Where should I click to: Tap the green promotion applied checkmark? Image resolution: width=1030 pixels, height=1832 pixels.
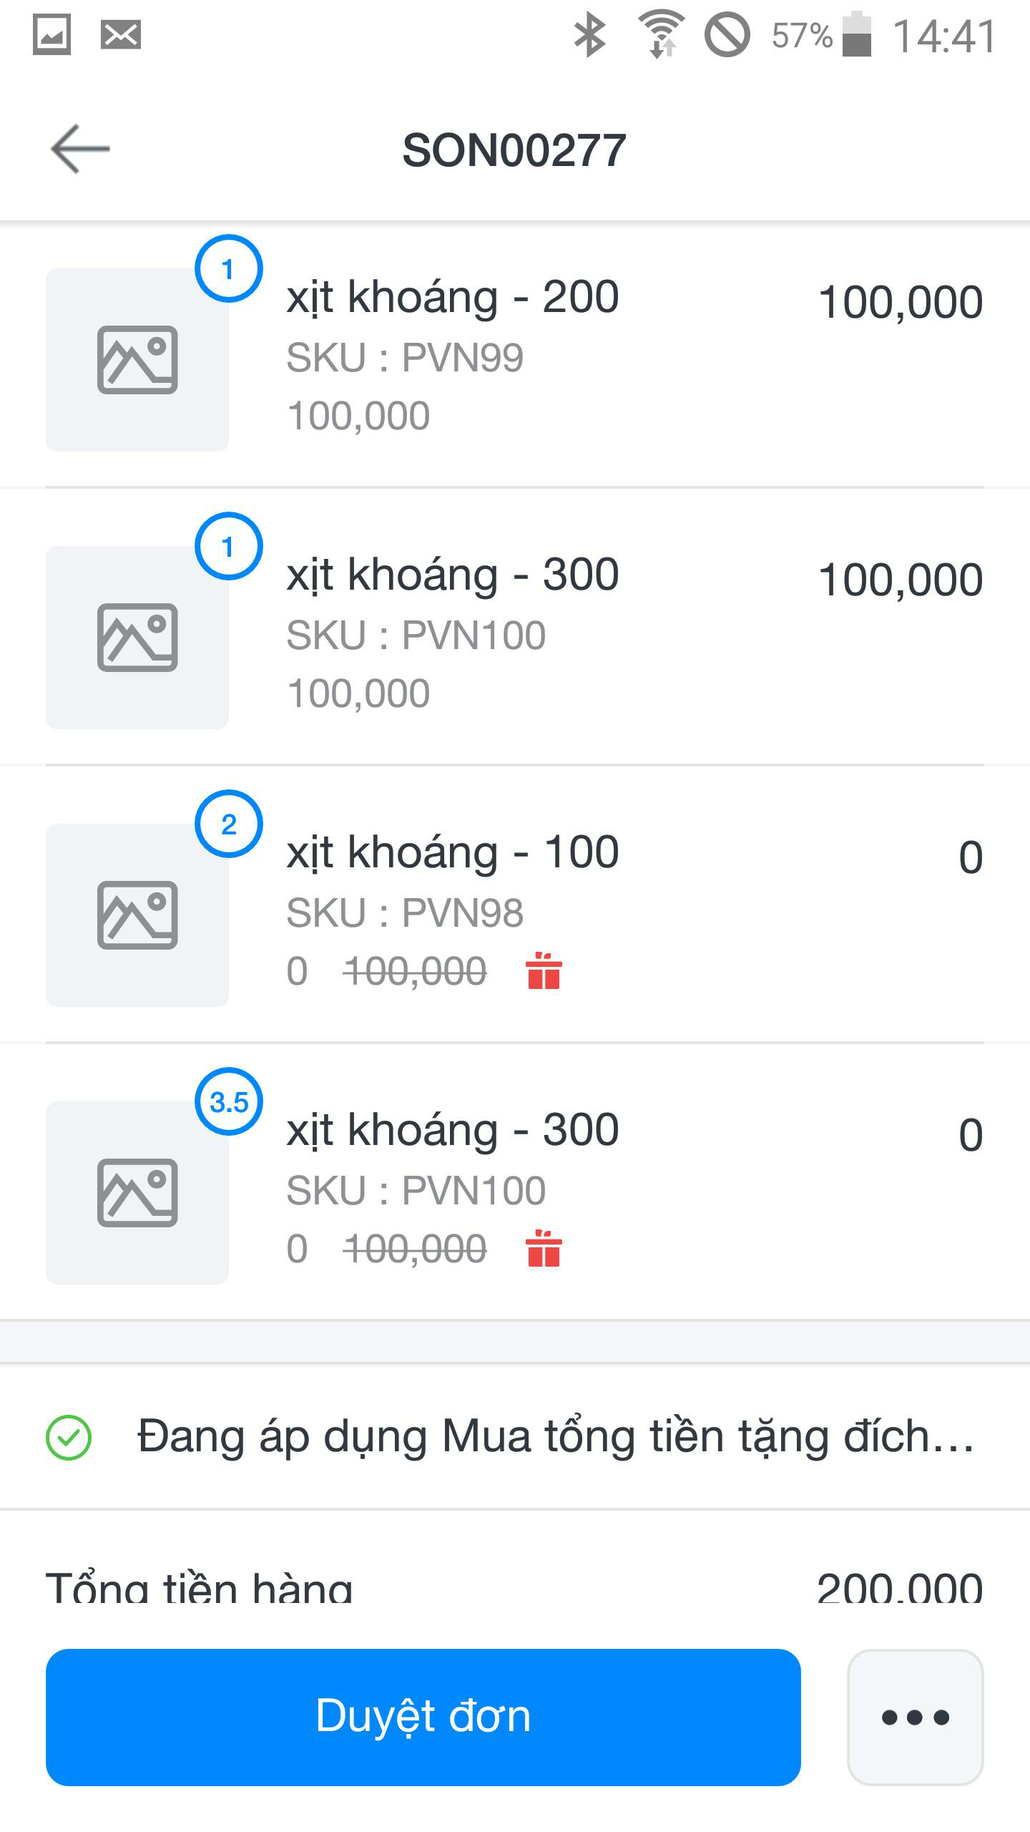pyautogui.click(x=69, y=1438)
